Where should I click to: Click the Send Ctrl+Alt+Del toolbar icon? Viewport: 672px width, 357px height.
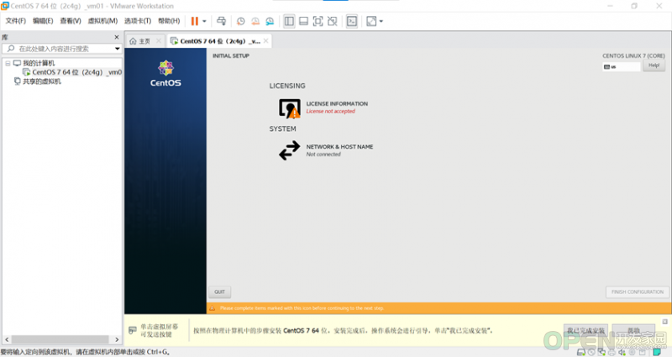tap(221, 21)
